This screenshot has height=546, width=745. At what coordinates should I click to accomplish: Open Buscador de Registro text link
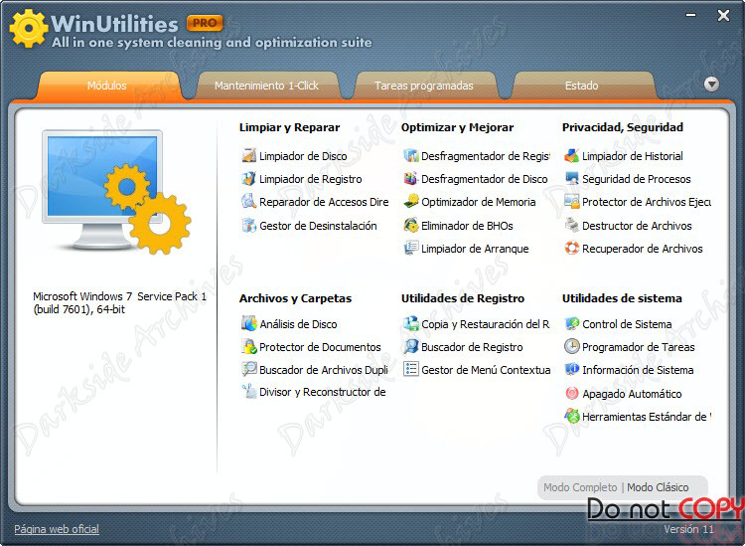[472, 347]
